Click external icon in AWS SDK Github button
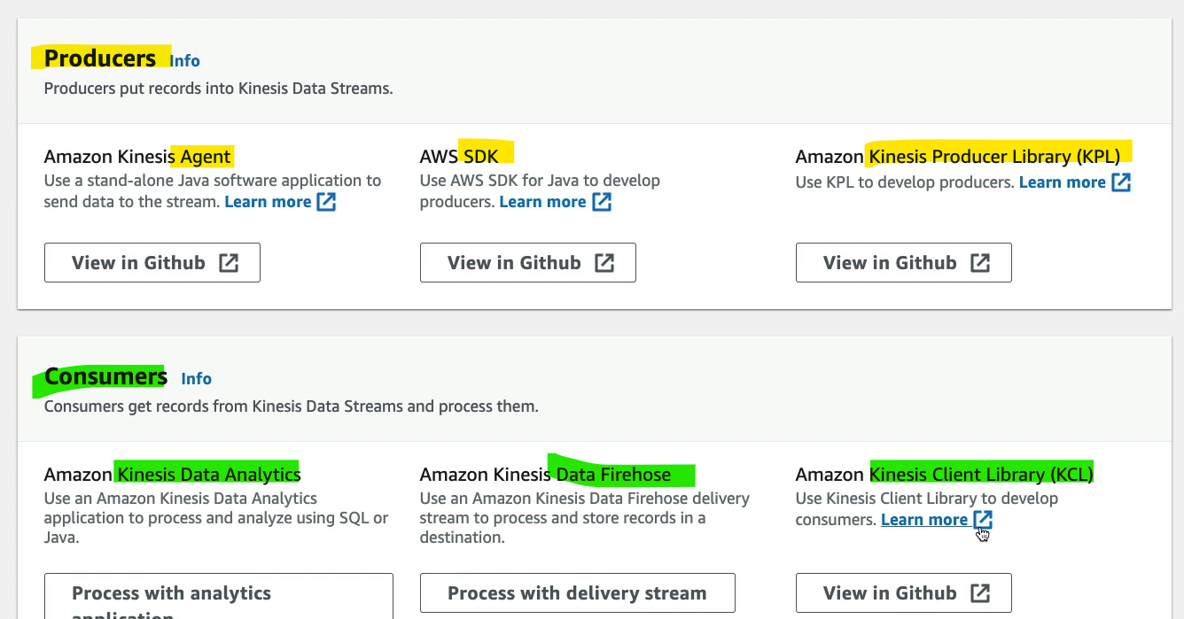This screenshot has height=619, width=1184. click(x=604, y=263)
